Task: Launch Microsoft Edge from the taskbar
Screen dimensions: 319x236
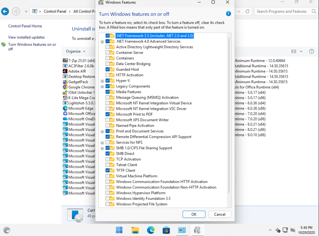Action: 151,230
